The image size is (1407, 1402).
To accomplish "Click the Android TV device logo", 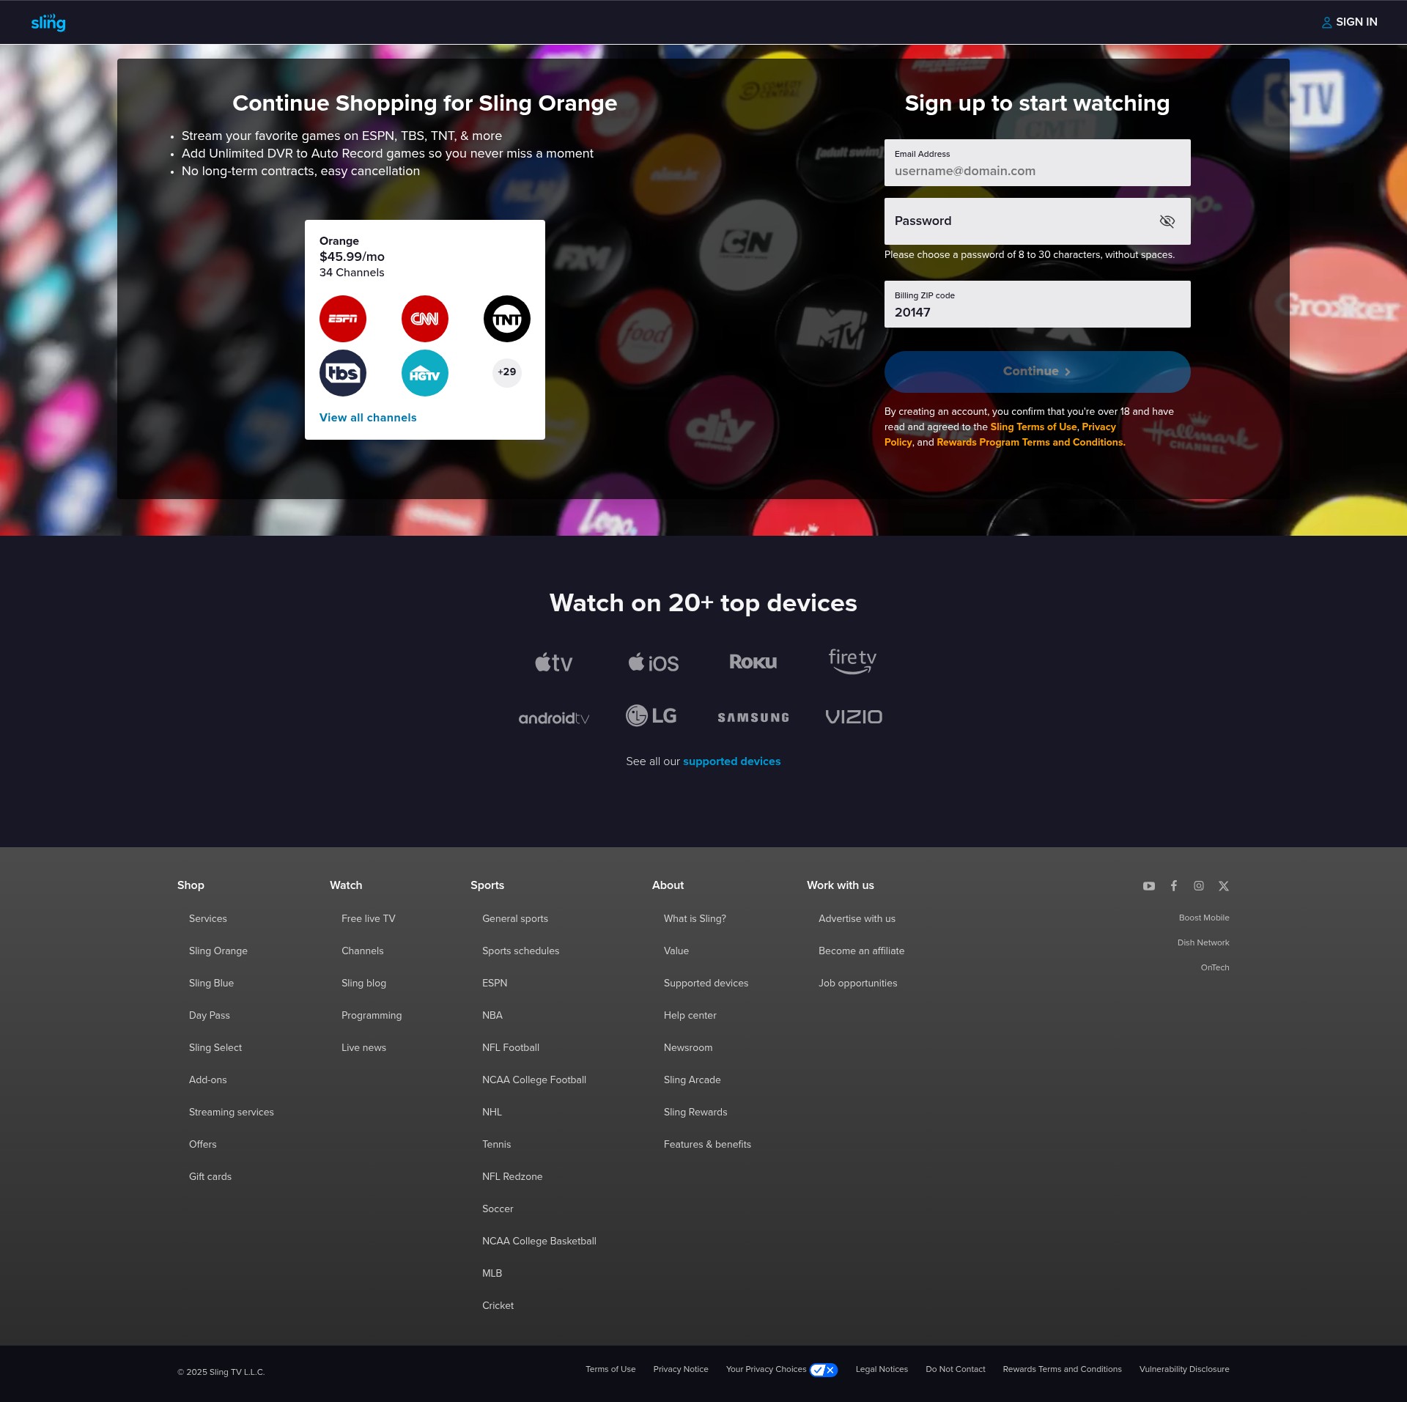I will click(554, 718).
